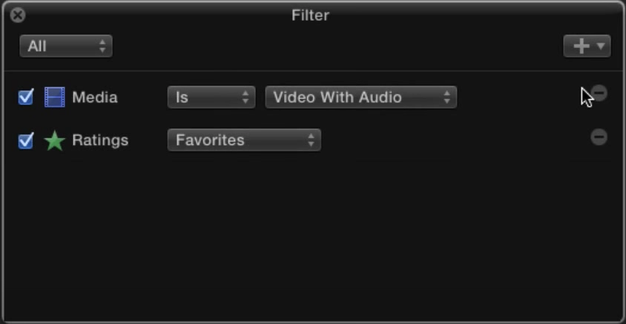Click the plus icon to add a rule
The height and width of the screenshot is (324, 626).
[x=581, y=46]
